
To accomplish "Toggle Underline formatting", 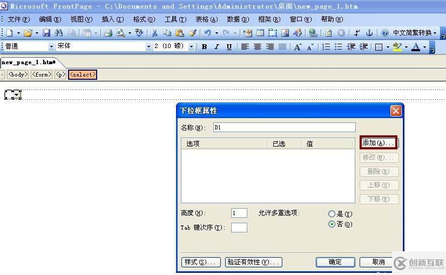I will pos(229,47).
